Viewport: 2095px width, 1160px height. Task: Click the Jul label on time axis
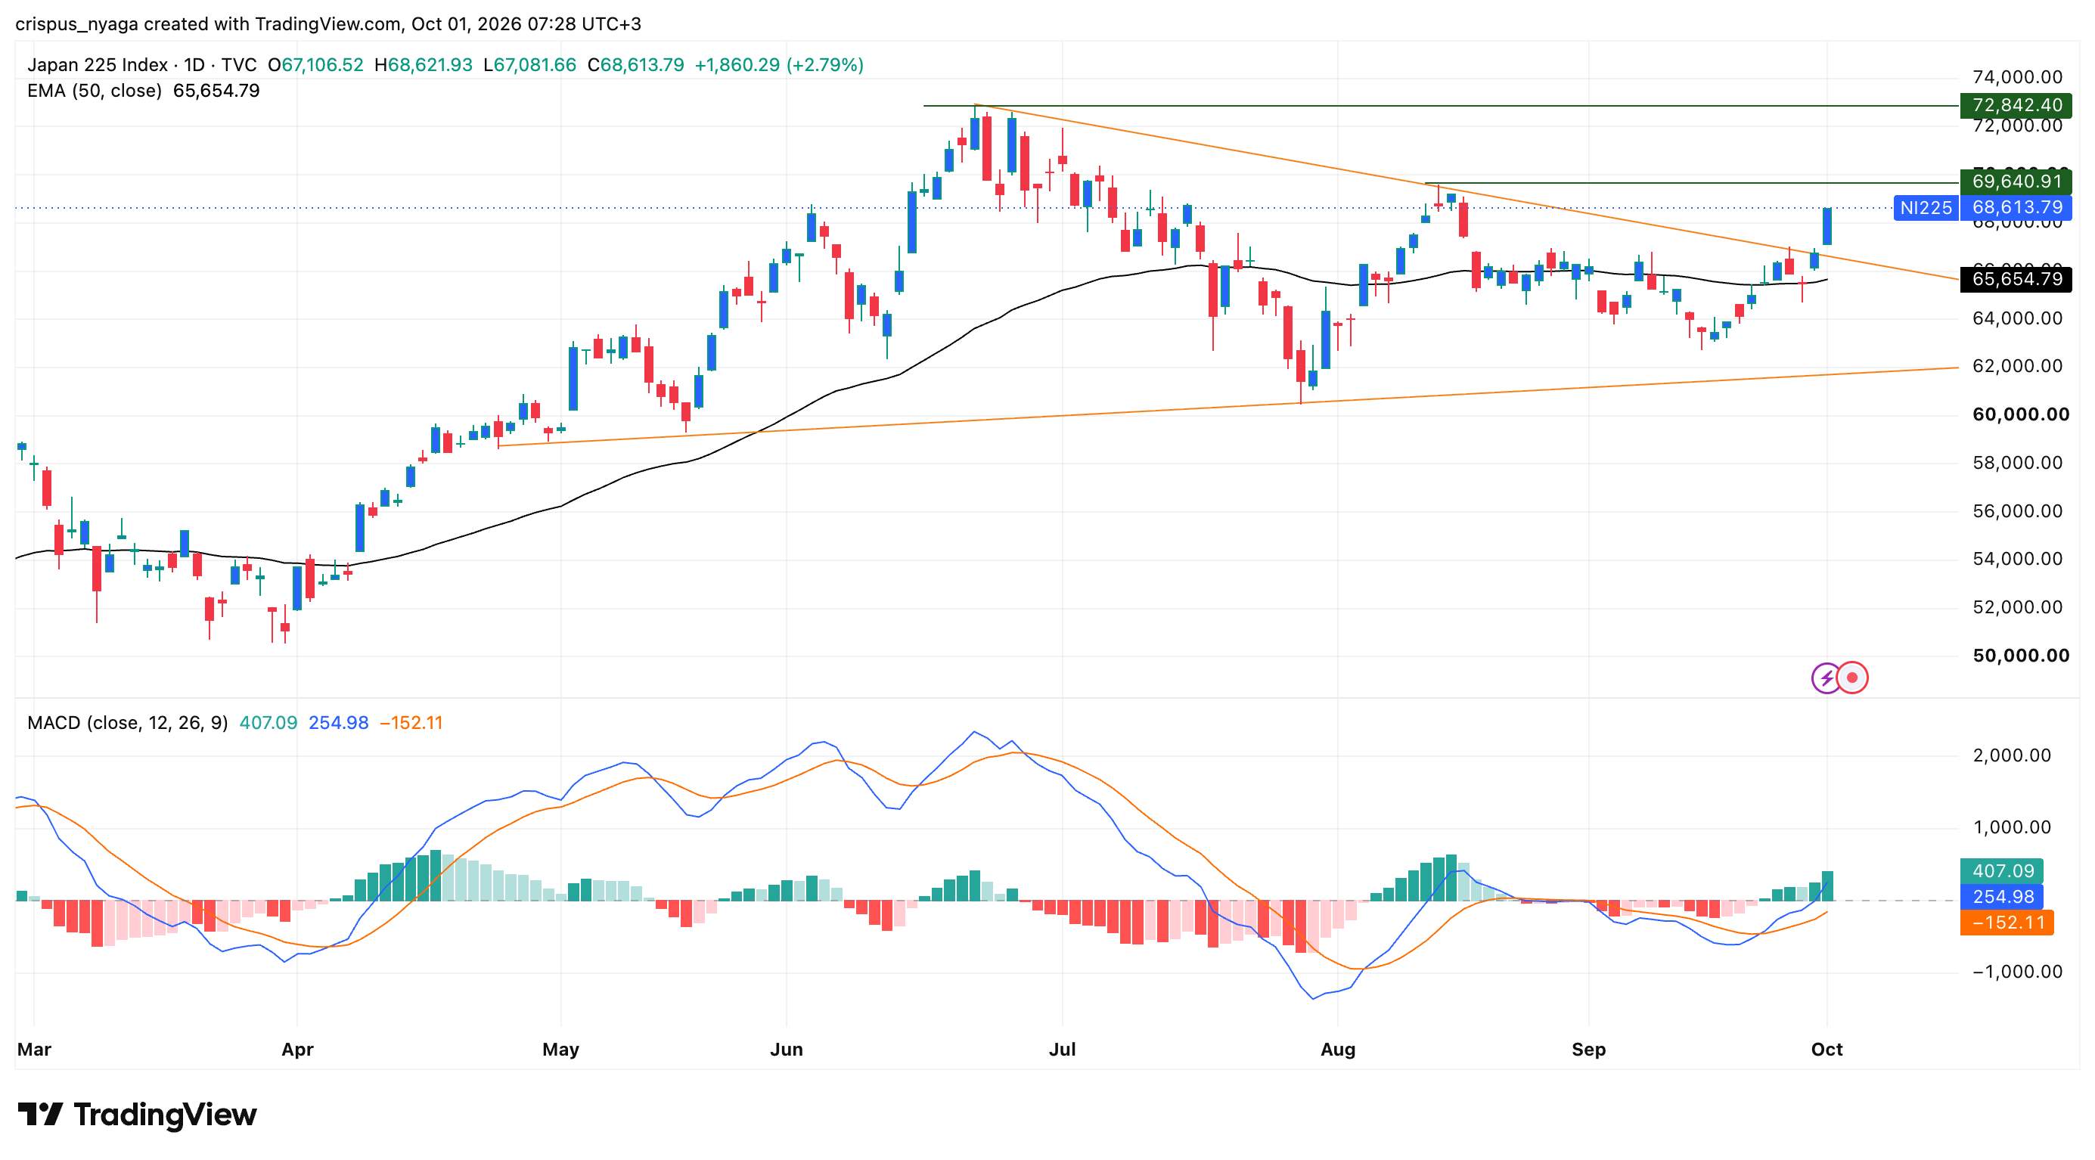coord(1062,1050)
